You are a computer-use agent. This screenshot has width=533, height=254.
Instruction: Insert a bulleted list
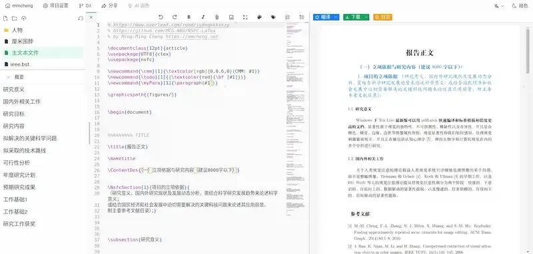tap(302, 17)
